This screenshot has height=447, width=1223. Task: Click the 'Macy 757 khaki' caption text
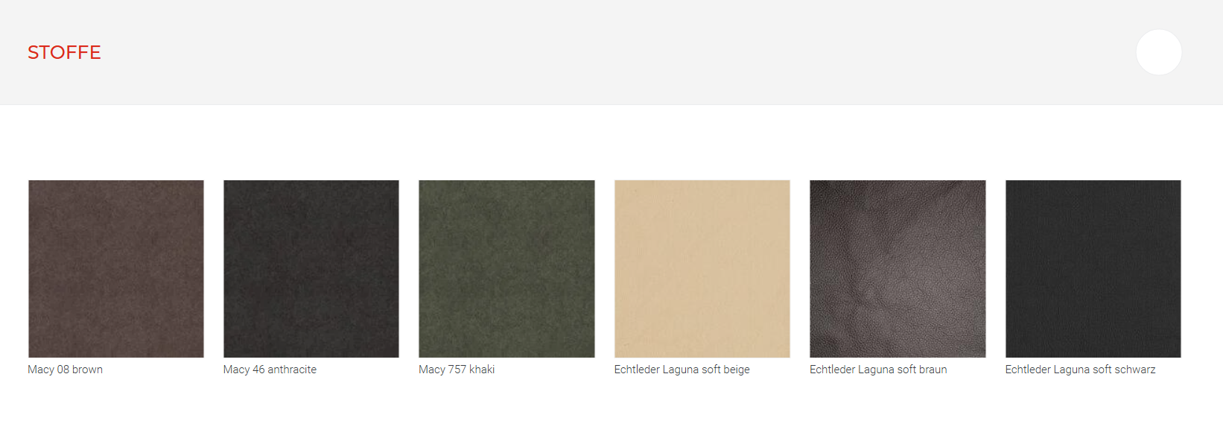[457, 370]
